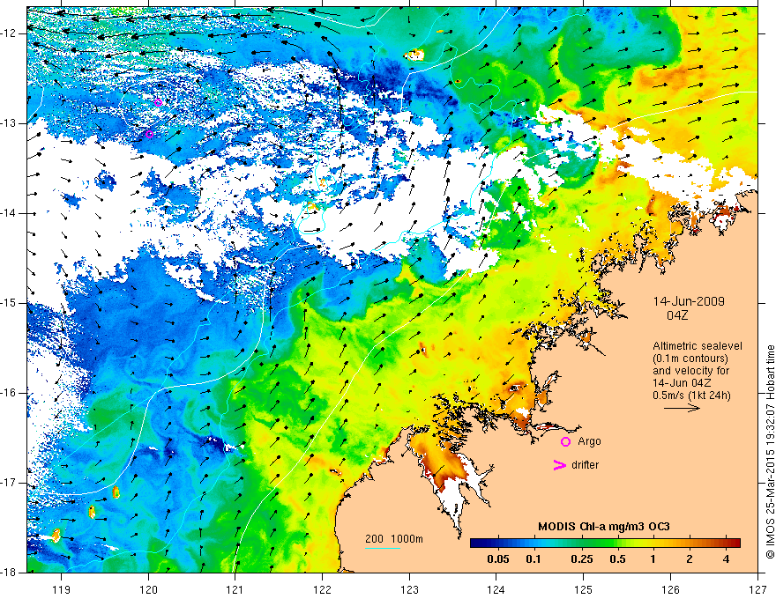Click the colorbar tick label '1'
776x599 pixels.
click(x=653, y=559)
